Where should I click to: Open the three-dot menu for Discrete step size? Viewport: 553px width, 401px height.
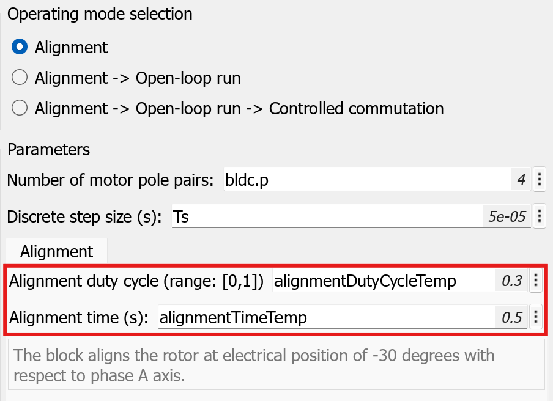pyautogui.click(x=539, y=216)
